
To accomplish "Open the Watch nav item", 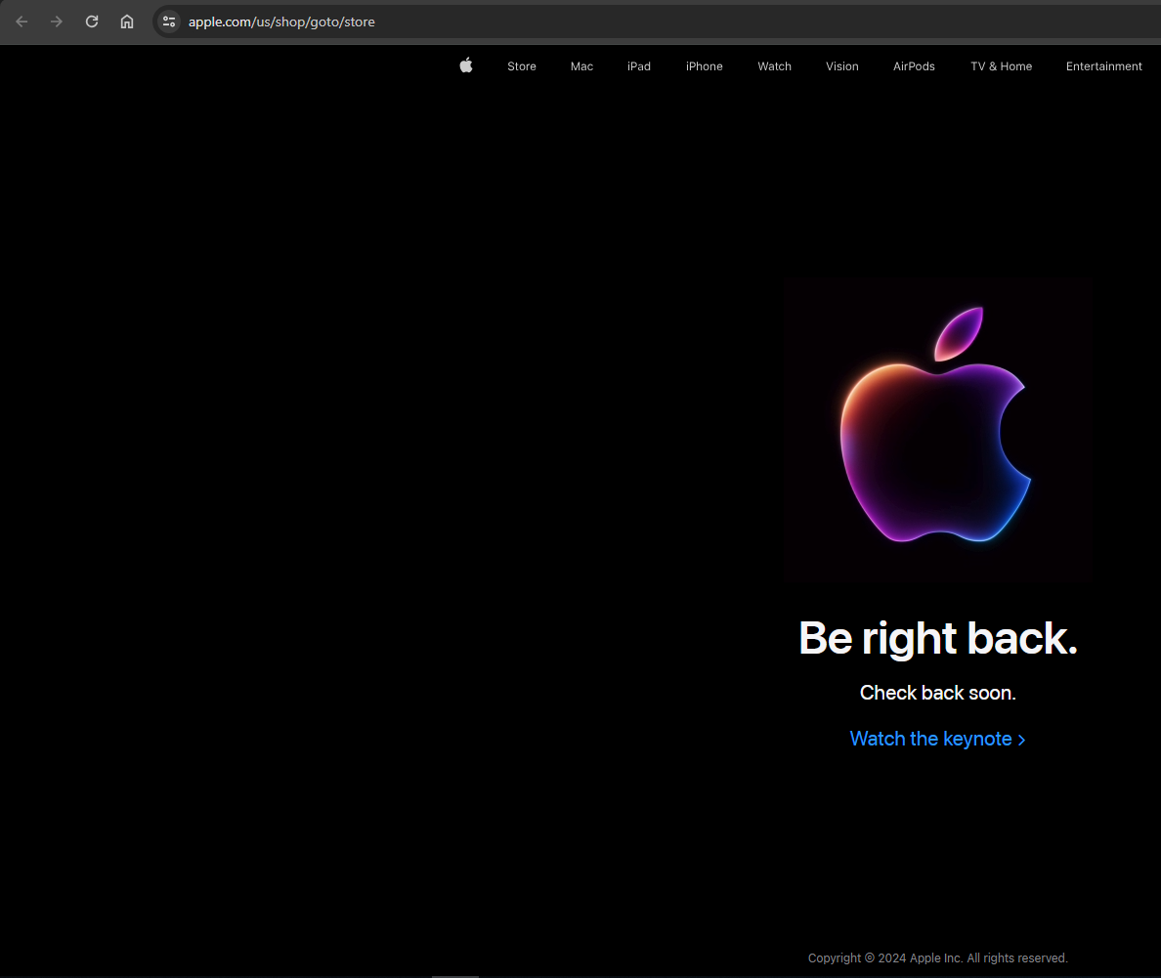I will 774,66.
